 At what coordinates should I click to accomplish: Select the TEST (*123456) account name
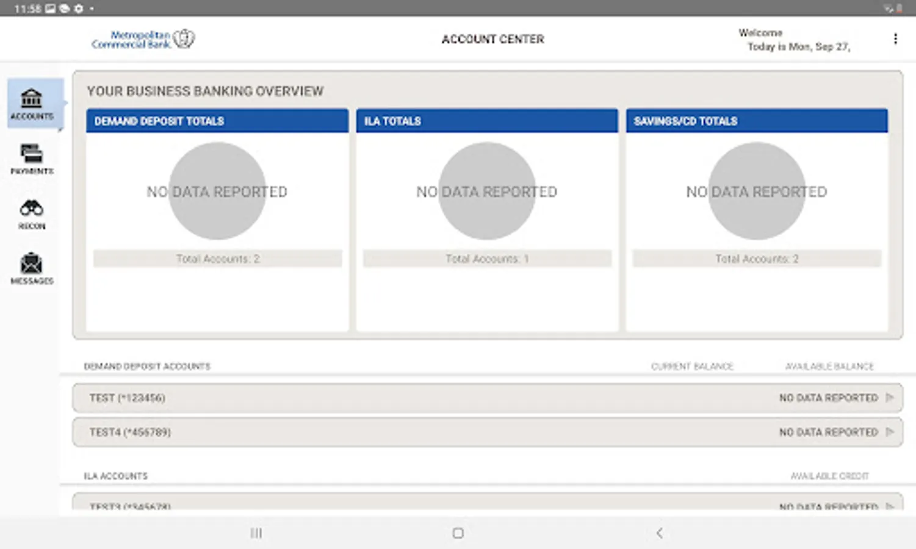(127, 398)
